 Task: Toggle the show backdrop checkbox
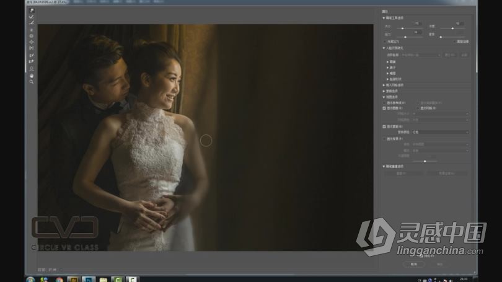pos(384,139)
